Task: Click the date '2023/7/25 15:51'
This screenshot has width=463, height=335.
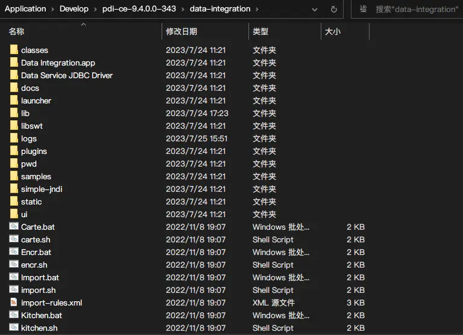Action: pos(197,138)
